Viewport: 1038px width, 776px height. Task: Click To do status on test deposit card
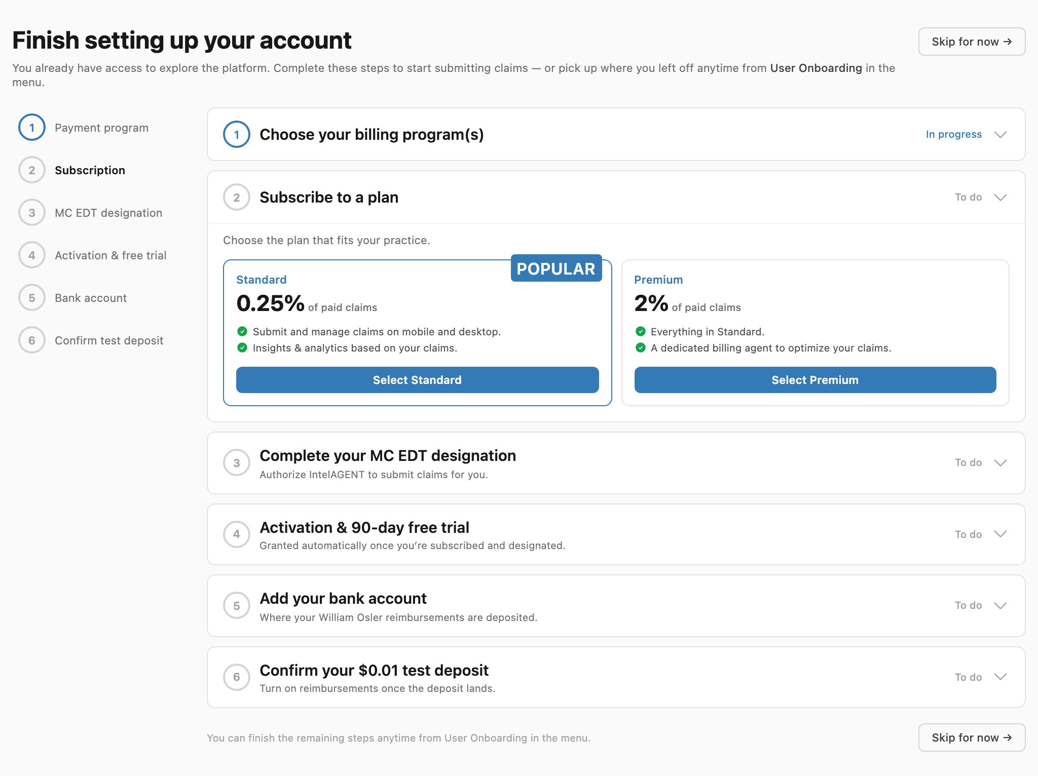pyautogui.click(x=968, y=677)
